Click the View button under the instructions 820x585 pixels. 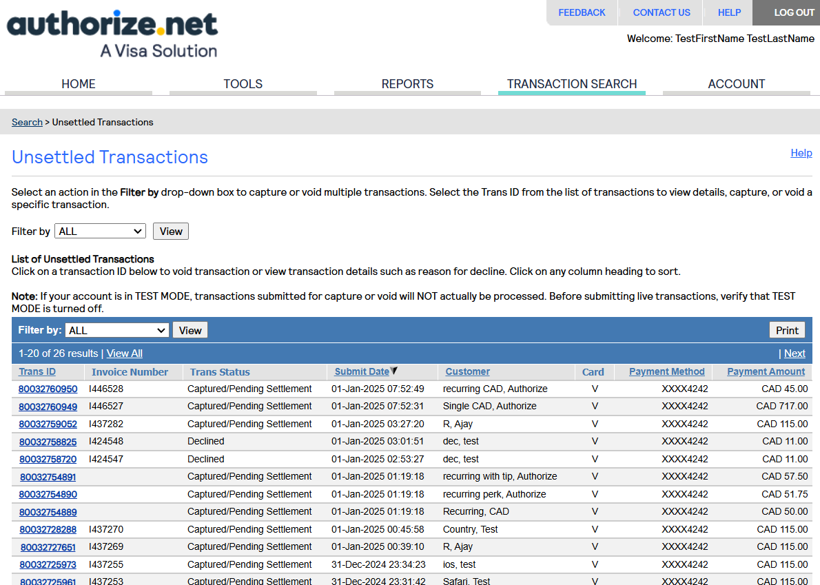(x=170, y=231)
